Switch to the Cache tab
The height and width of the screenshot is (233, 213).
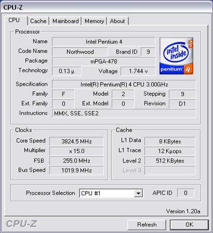coord(38,21)
